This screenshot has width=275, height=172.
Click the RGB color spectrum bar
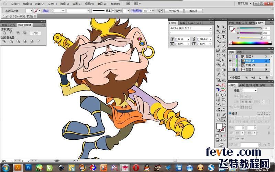250,43
